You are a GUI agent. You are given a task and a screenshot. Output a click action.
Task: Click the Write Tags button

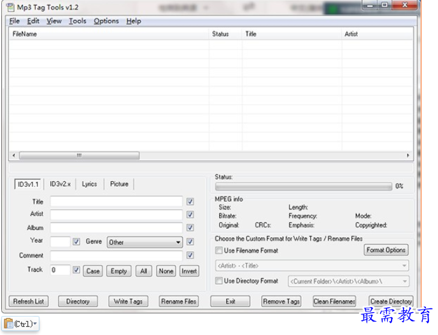(x=128, y=301)
